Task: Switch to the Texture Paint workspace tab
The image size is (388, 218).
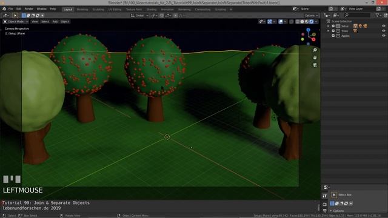Action: pos(134,10)
